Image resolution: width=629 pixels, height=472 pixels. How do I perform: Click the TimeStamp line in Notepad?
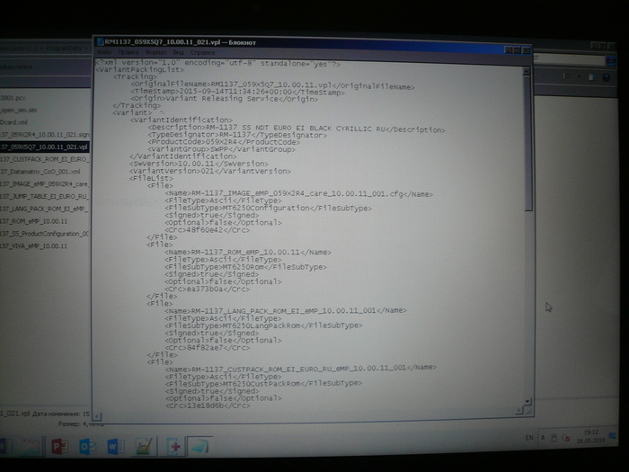(x=237, y=92)
